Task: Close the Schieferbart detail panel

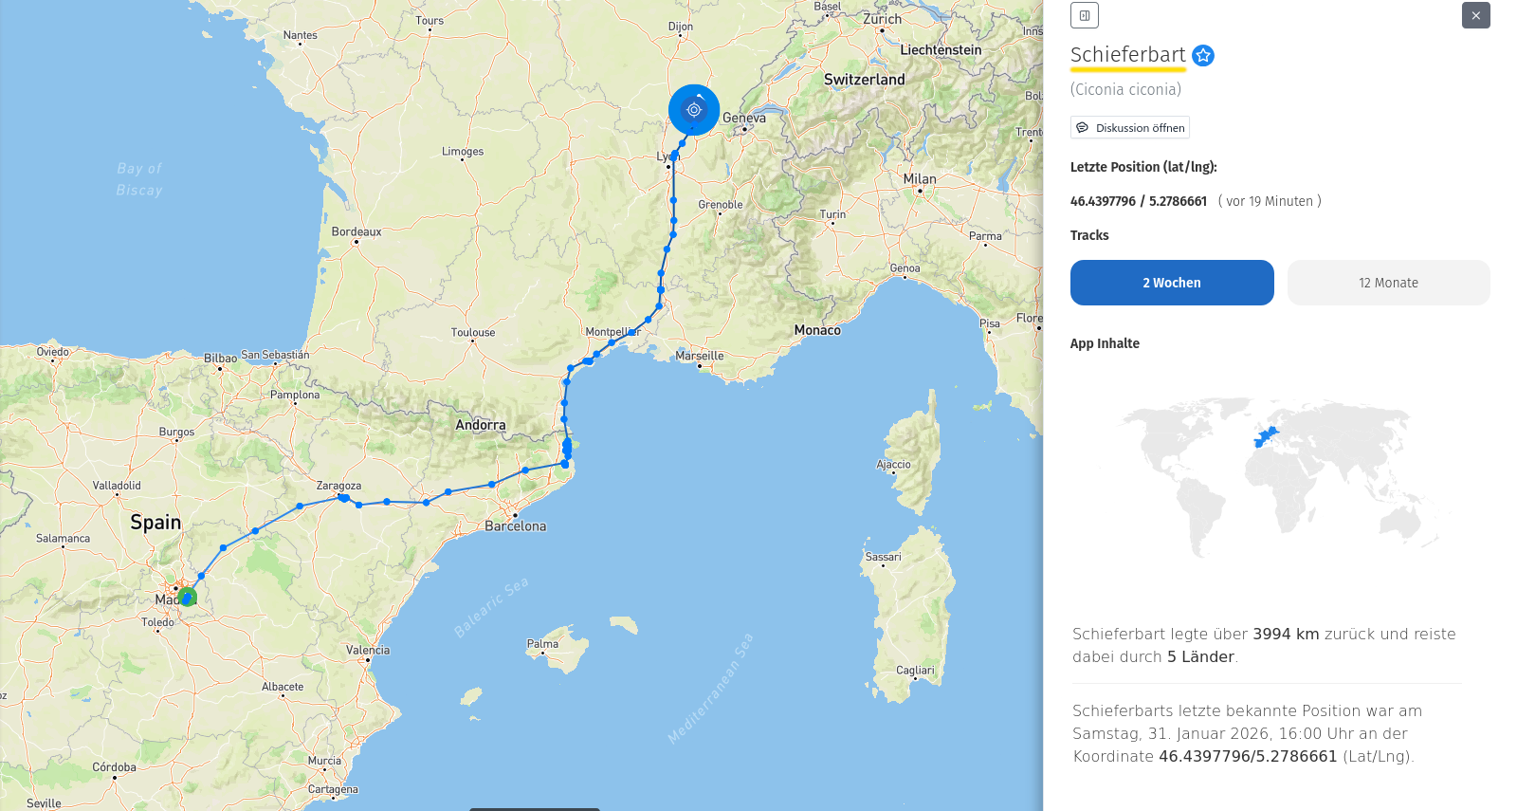Action: pos(1475,15)
